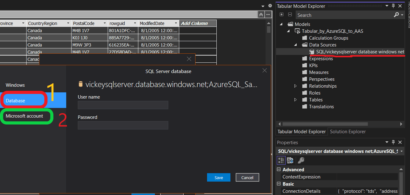Pin the Tabular Model Explorer panel
The height and width of the screenshot is (195, 410).
click(x=393, y=6)
